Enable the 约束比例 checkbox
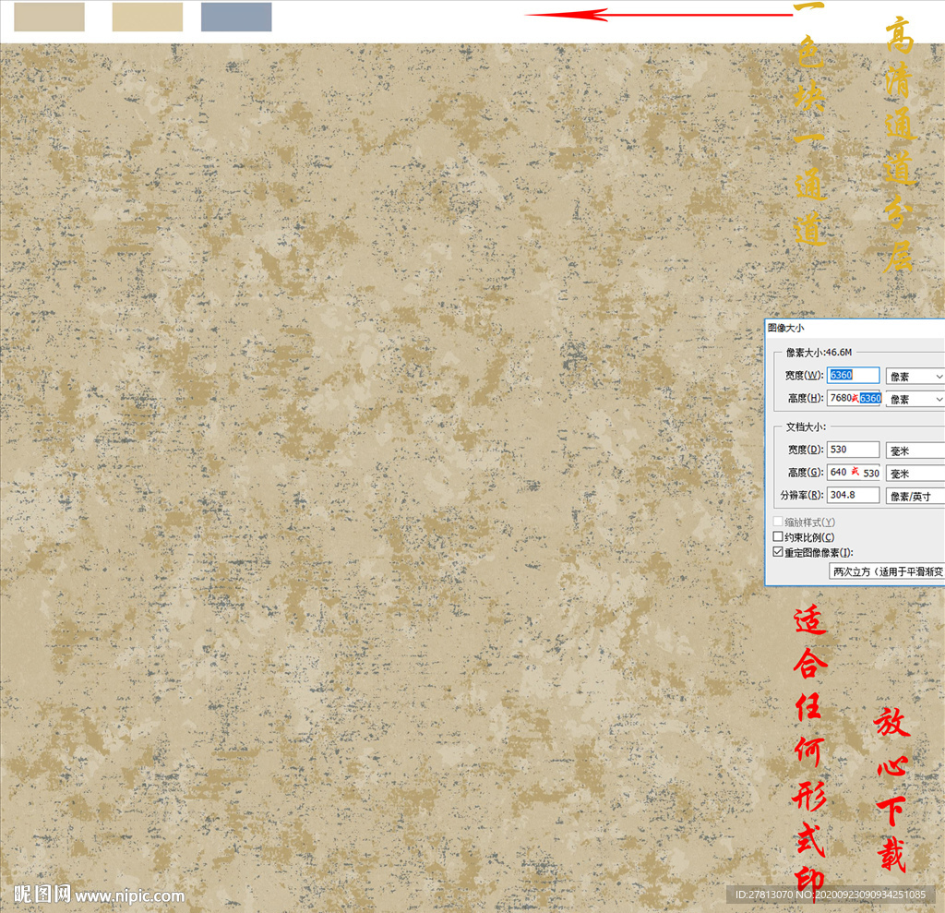945x913 pixels. (x=778, y=536)
